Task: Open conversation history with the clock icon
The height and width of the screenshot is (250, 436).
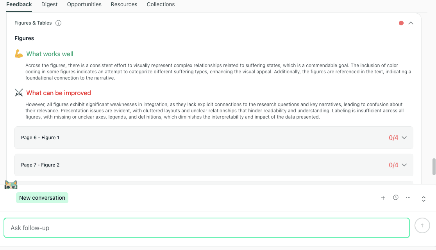Action: [396, 197]
